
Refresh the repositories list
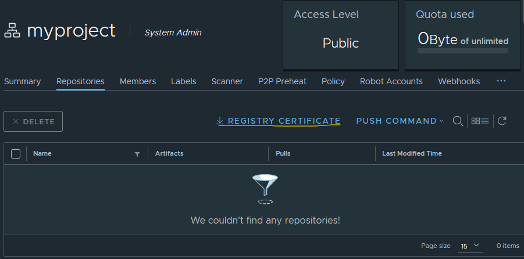502,121
